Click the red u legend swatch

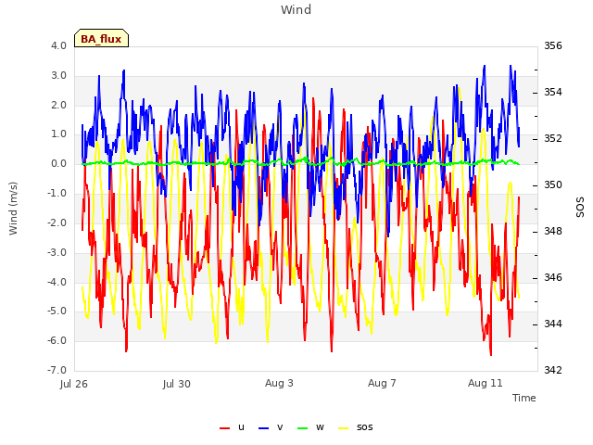point(224,428)
